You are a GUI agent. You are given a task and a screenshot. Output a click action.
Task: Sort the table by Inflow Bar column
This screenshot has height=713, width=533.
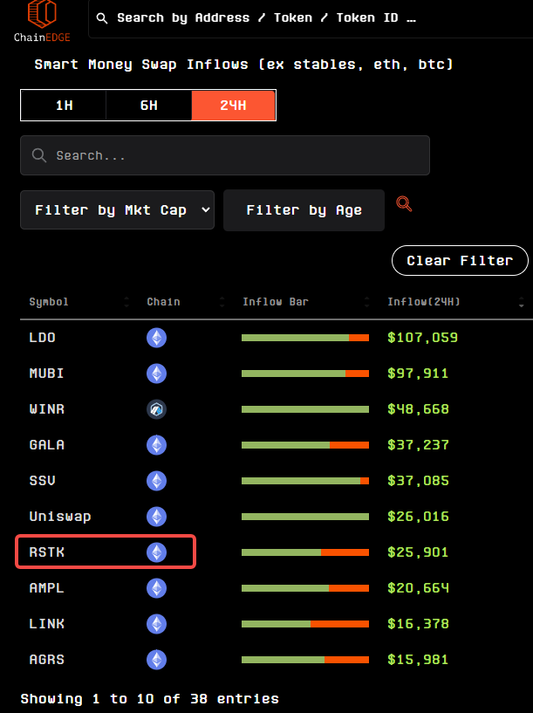pyautogui.click(x=305, y=302)
